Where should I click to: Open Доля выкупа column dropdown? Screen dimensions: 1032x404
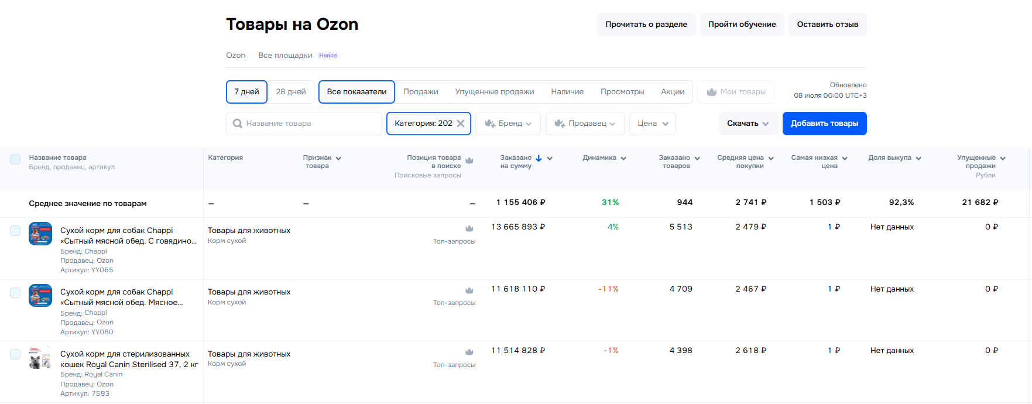(918, 158)
